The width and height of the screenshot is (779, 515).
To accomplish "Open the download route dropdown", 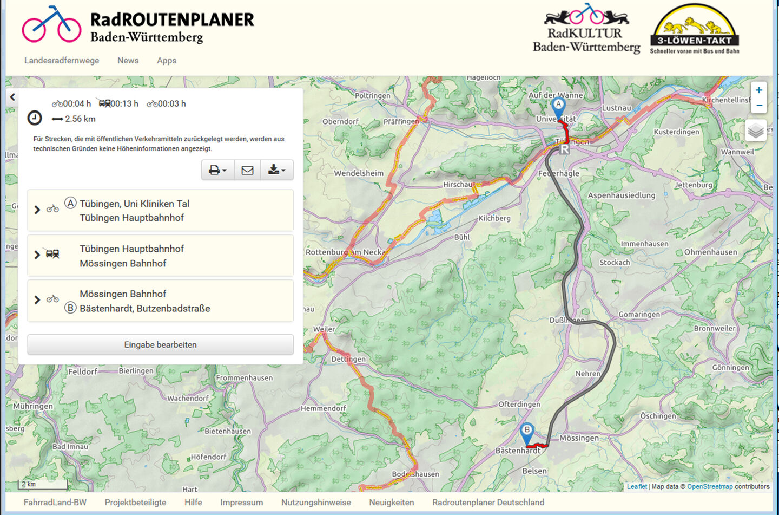I will tap(276, 170).
